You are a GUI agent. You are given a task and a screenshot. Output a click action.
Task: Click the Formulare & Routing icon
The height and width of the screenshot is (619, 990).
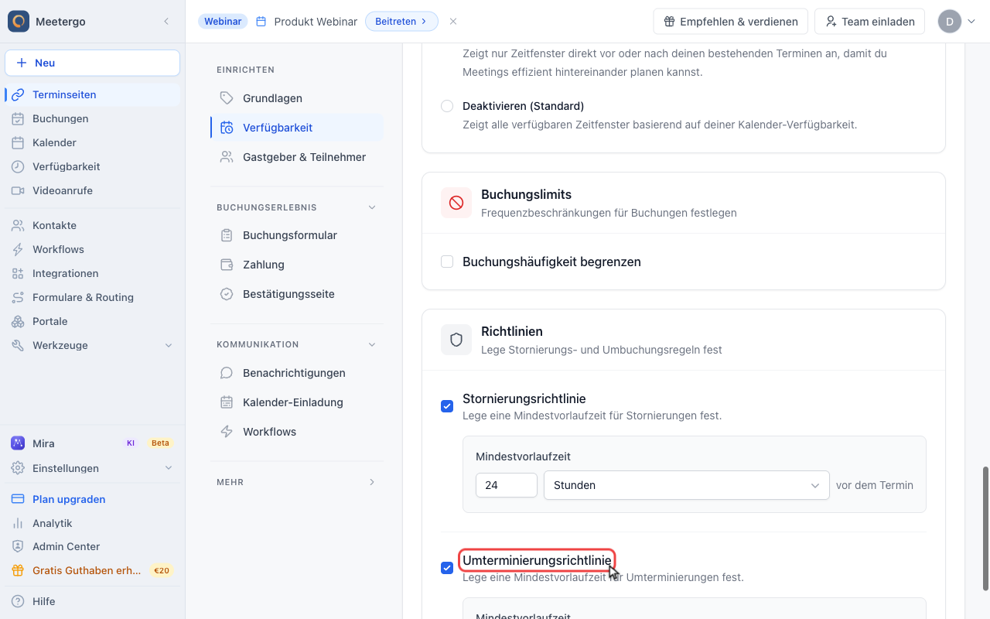coord(18,297)
